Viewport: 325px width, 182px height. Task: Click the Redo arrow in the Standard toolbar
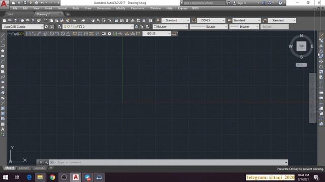pyautogui.click(x=83, y=20)
